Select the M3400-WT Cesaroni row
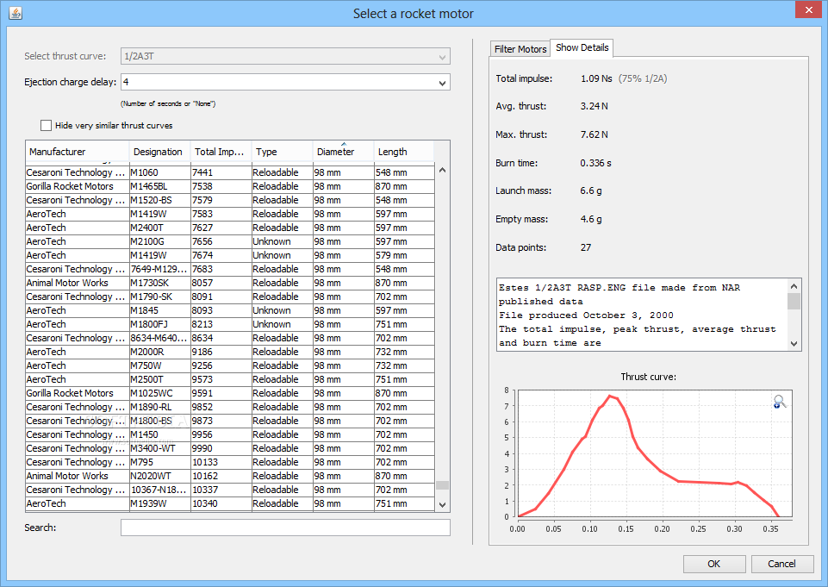This screenshot has width=828, height=587. click(x=230, y=447)
